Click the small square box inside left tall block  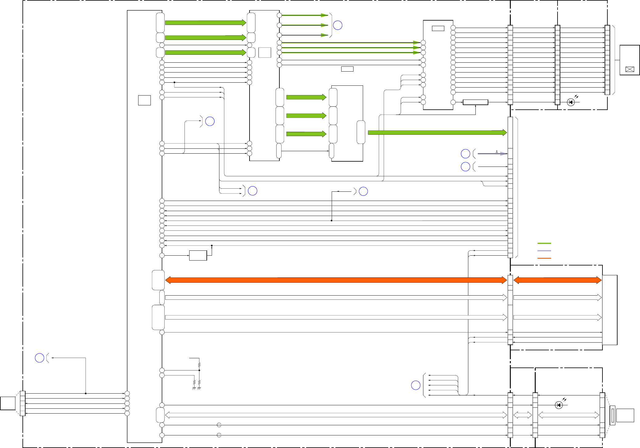click(x=144, y=100)
